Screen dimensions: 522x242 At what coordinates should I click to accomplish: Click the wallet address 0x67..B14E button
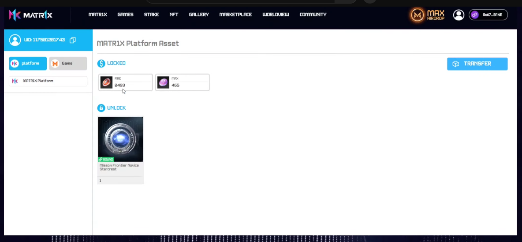coord(488,15)
